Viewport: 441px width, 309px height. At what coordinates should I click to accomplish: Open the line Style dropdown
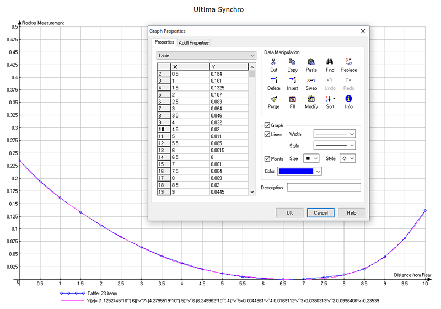pyautogui.click(x=335, y=146)
